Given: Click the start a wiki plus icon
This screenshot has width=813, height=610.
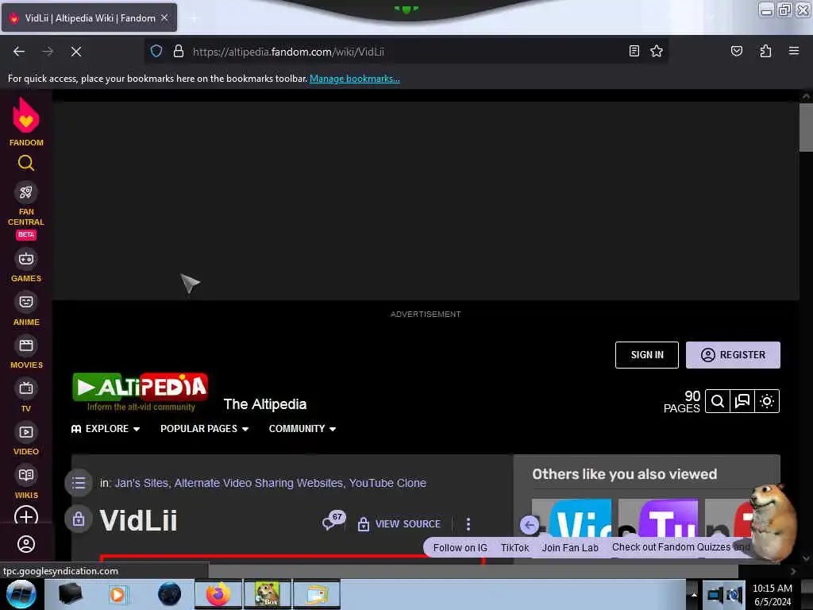Looking at the screenshot, I should coord(26,516).
